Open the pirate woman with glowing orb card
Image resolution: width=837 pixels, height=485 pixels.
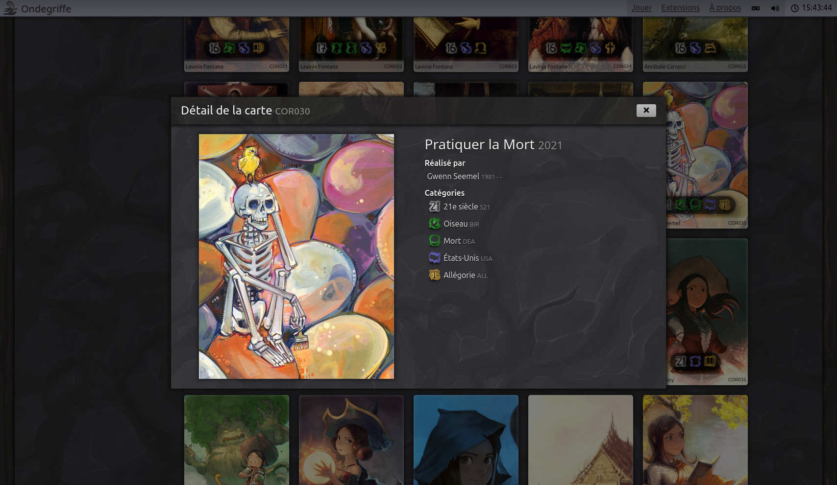click(351, 440)
